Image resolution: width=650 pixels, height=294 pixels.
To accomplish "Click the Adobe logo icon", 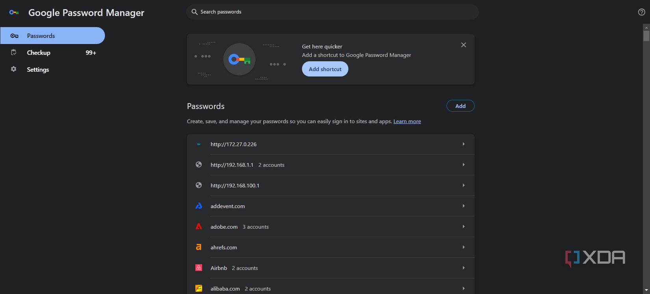I will tap(199, 227).
